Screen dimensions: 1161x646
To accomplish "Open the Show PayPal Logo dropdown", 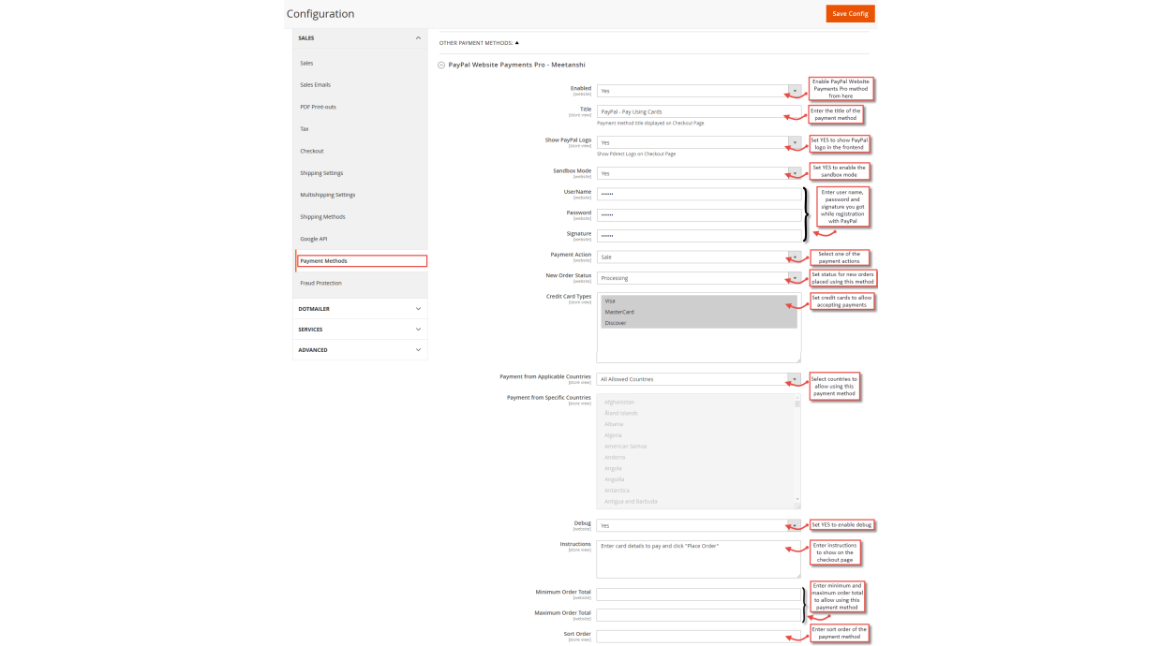I will pos(699,142).
